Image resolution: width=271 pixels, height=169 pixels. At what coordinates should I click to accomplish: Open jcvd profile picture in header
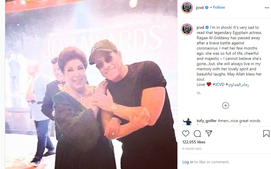[187, 8]
